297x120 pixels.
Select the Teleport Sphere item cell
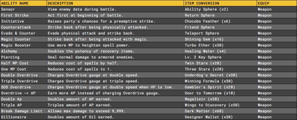point(202,33)
